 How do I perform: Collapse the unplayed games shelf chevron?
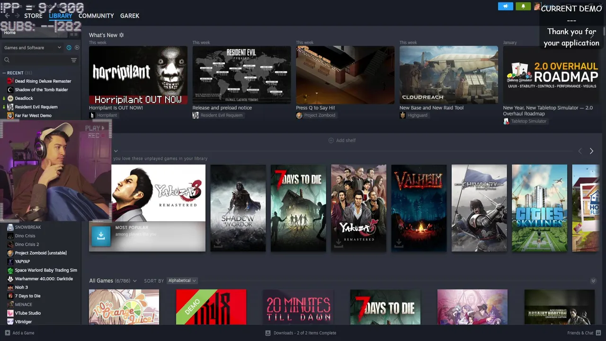[x=116, y=151]
